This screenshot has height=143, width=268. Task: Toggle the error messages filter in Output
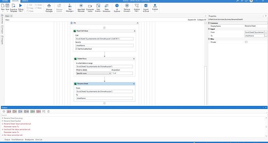9,111
